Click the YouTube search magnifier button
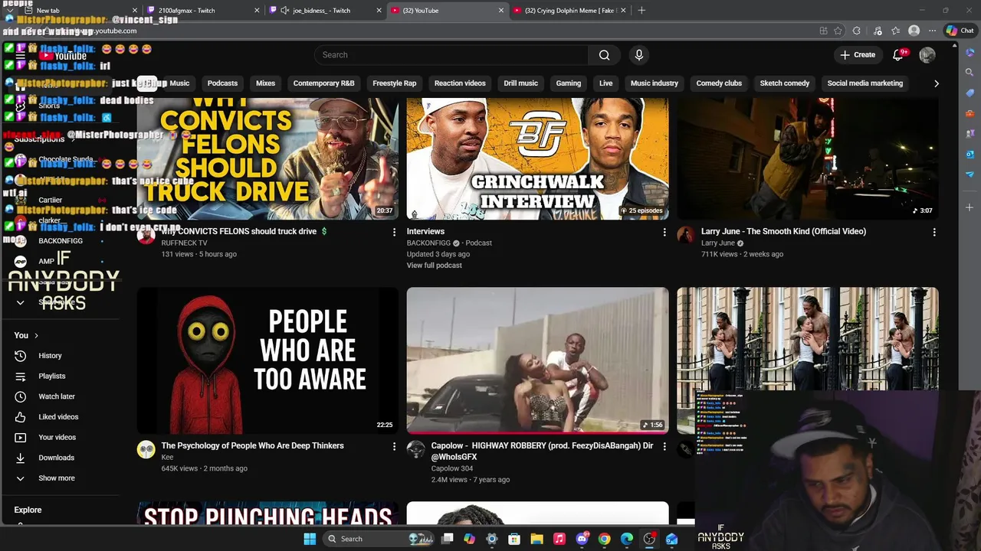Screen dimensions: 981x551 click(604, 55)
